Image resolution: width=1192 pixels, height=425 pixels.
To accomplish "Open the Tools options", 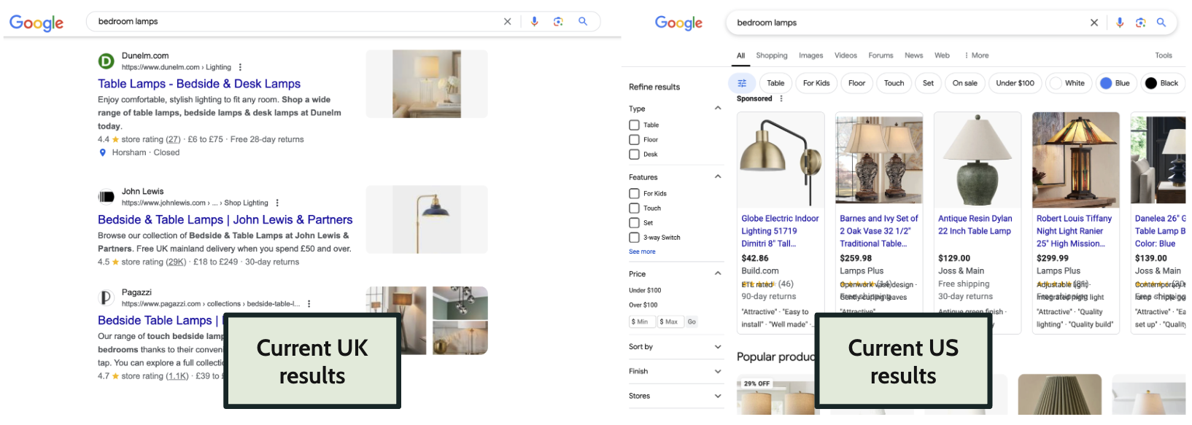I will tap(1164, 55).
